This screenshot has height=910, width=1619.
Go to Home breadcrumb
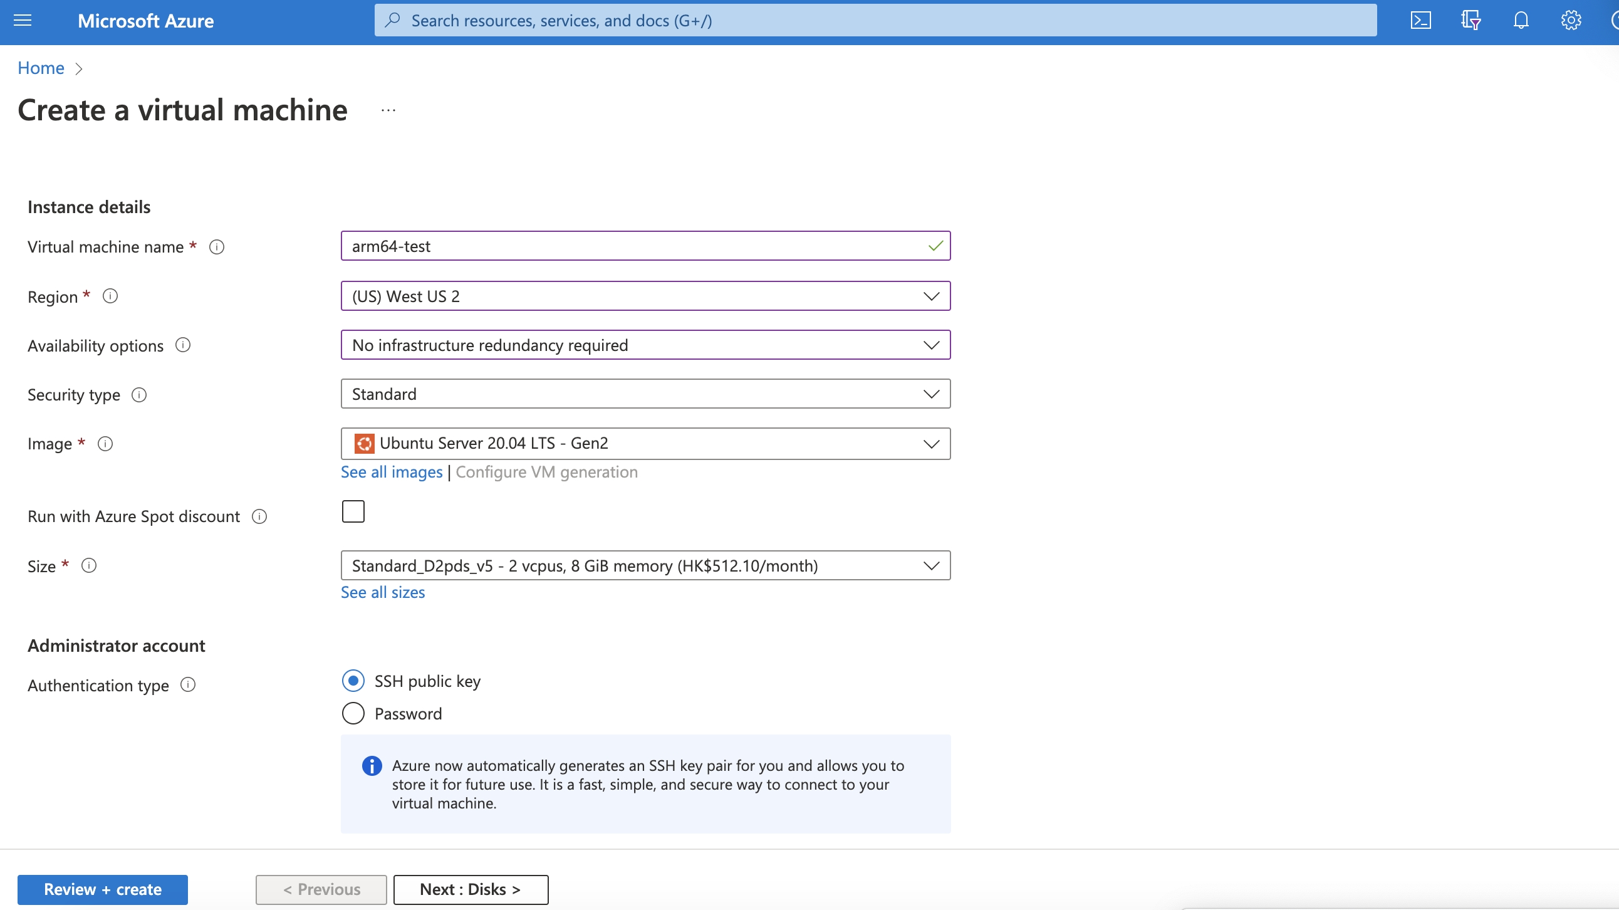[x=41, y=68]
